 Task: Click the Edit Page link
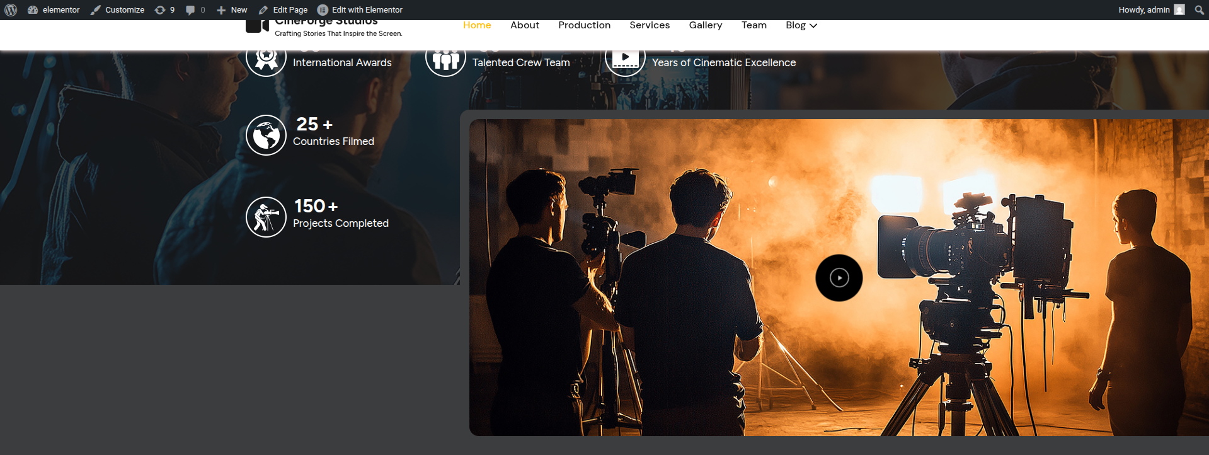click(283, 9)
